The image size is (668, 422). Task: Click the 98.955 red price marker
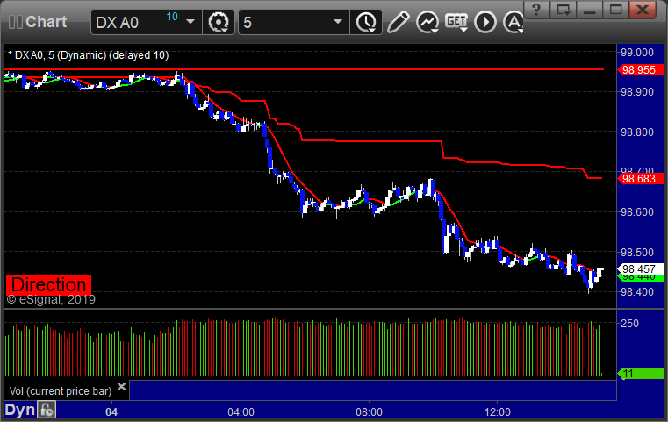click(x=640, y=70)
